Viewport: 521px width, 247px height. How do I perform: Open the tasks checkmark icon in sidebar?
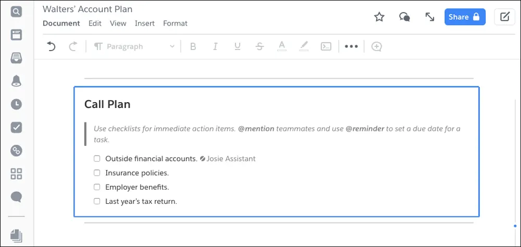tap(16, 127)
